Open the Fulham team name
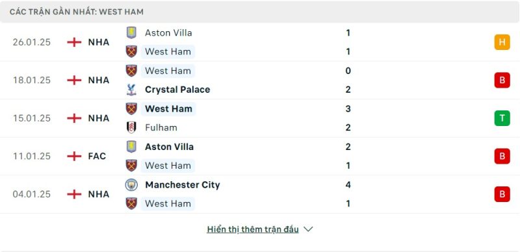520x252 pixels. [161, 128]
